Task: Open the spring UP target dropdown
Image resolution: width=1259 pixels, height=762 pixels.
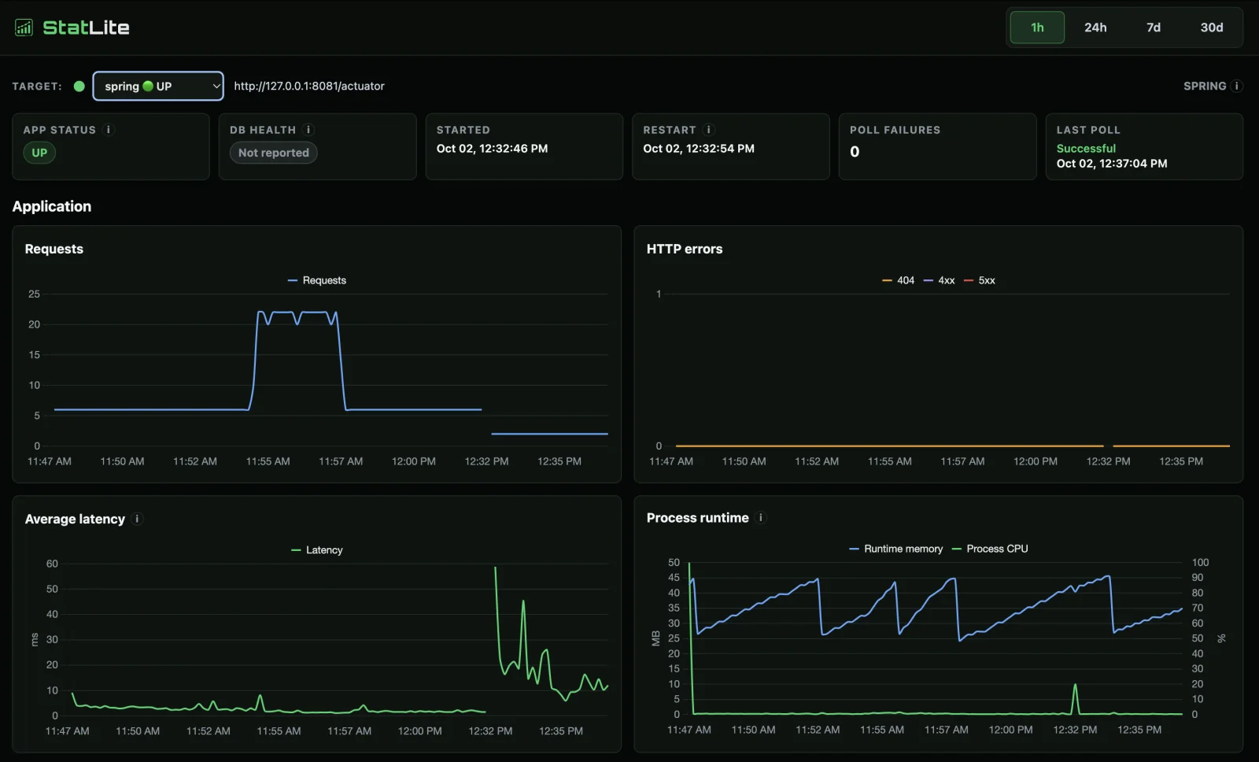Action: [x=158, y=87]
